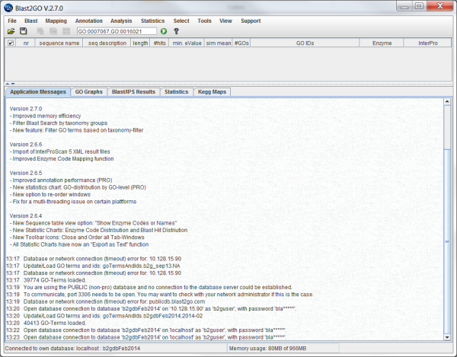This screenshot has height=357, width=457.
Task: Open the Analysis menu
Action: click(x=121, y=21)
